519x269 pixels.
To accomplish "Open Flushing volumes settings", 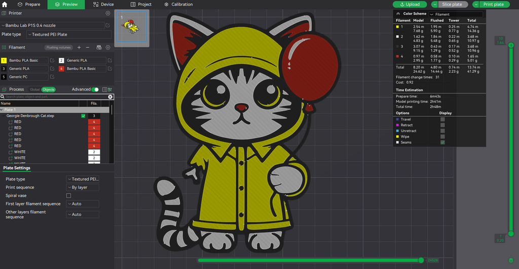I will [59, 48].
